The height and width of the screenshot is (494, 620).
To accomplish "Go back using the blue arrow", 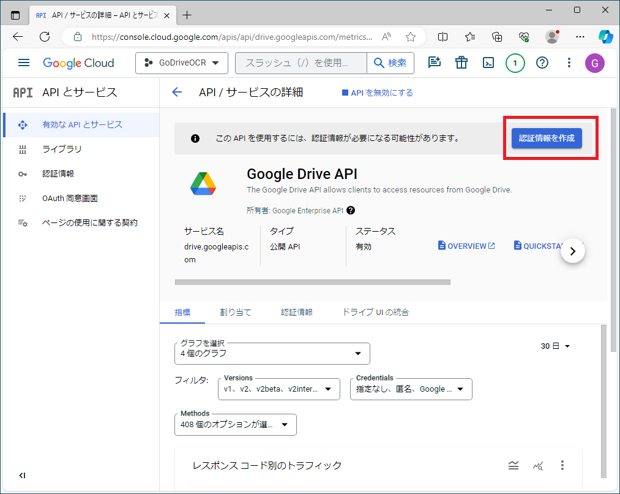I will click(x=177, y=92).
